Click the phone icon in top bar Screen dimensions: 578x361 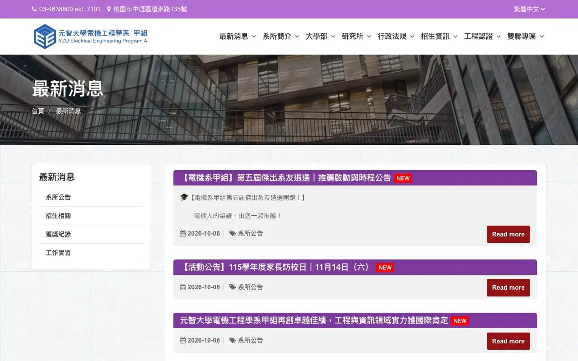click(x=34, y=9)
